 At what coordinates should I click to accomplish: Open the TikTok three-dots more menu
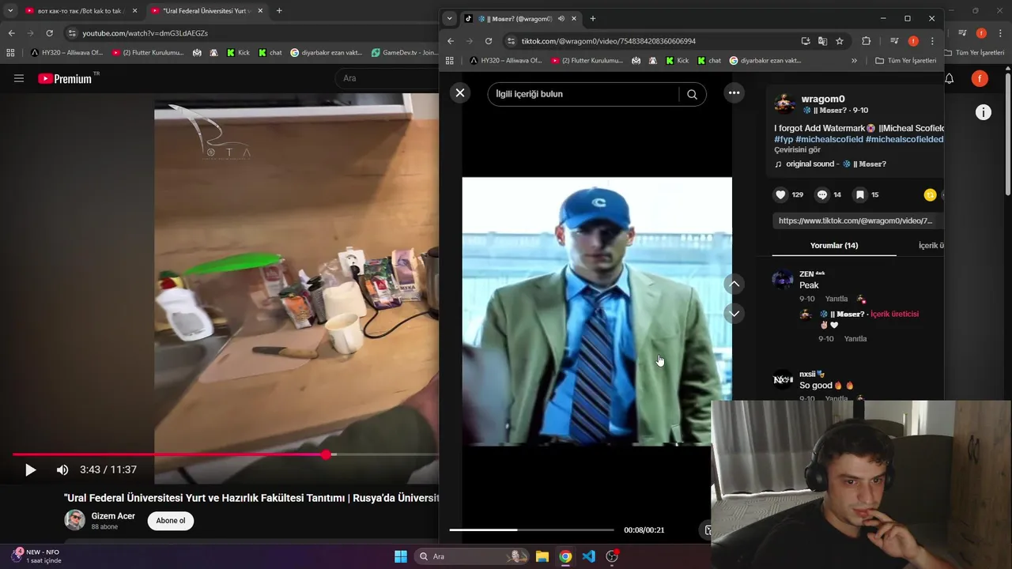[734, 93]
